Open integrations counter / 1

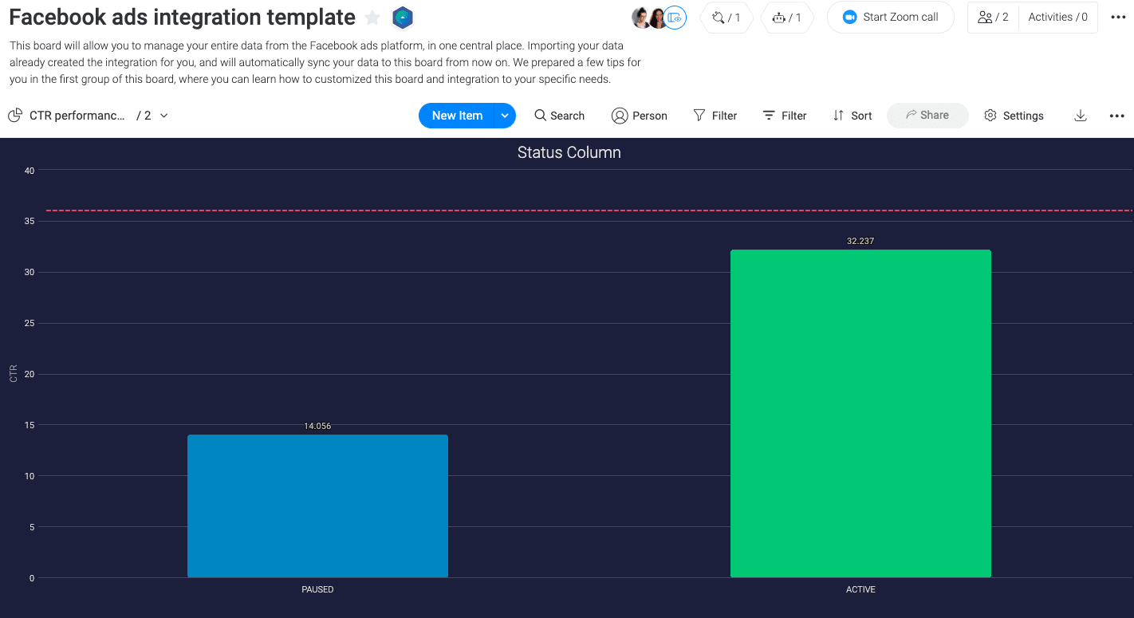726,18
